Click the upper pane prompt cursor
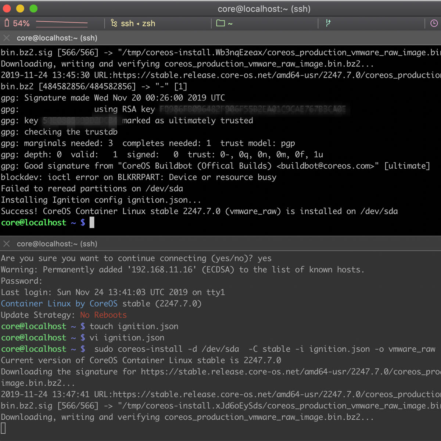This screenshot has height=441, width=441. pyautogui.click(x=92, y=222)
